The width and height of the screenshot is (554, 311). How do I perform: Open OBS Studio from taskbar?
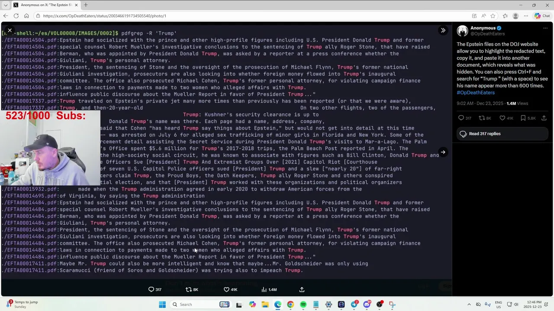coord(380,305)
